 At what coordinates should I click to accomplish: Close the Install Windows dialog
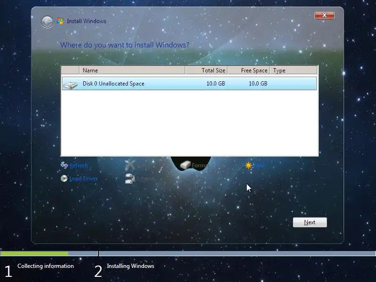(x=324, y=15)
